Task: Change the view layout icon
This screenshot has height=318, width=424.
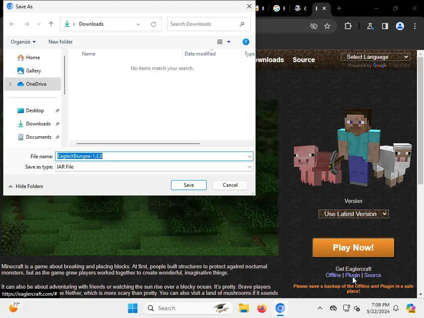Action: click(220, 42)
